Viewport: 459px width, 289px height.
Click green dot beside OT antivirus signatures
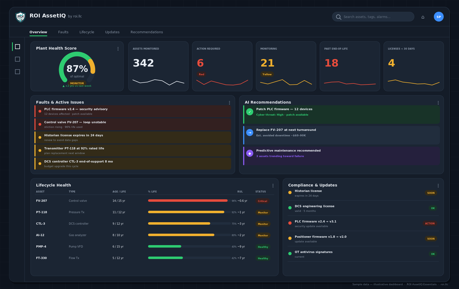290,254
